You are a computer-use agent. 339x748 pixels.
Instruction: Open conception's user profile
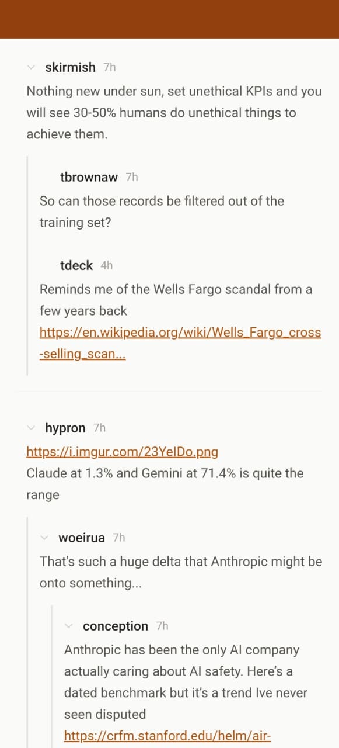(x=115, y=626)
